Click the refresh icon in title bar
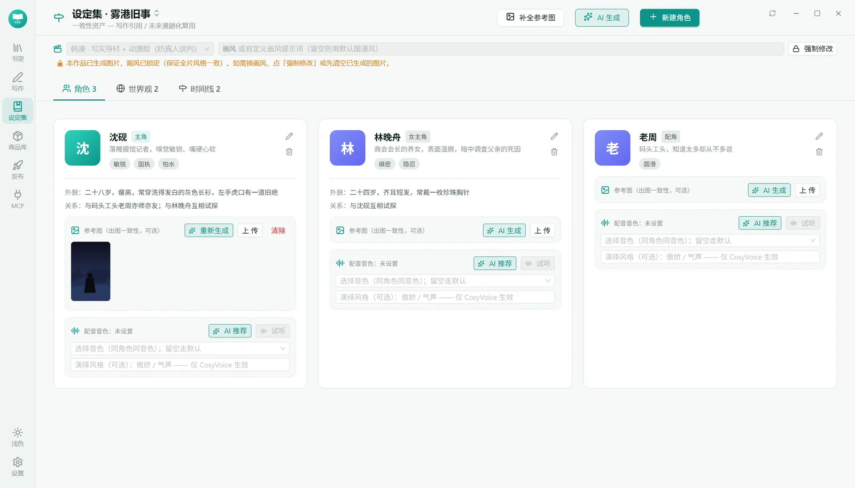The height and width of the screenshot is (488, 855). pyautogui.click(x=772, y=13)
